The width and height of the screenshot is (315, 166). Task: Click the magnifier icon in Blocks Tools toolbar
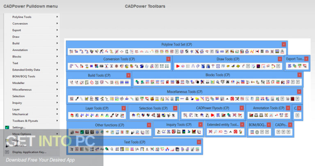(217, 82)
